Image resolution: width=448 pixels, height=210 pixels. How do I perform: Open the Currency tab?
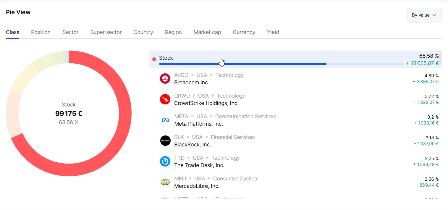coord(244,32)
